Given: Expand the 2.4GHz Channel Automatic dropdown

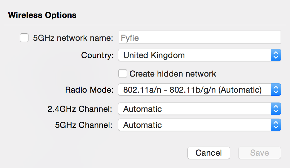Looking at the screenshot, I should [x=195, y=109].
